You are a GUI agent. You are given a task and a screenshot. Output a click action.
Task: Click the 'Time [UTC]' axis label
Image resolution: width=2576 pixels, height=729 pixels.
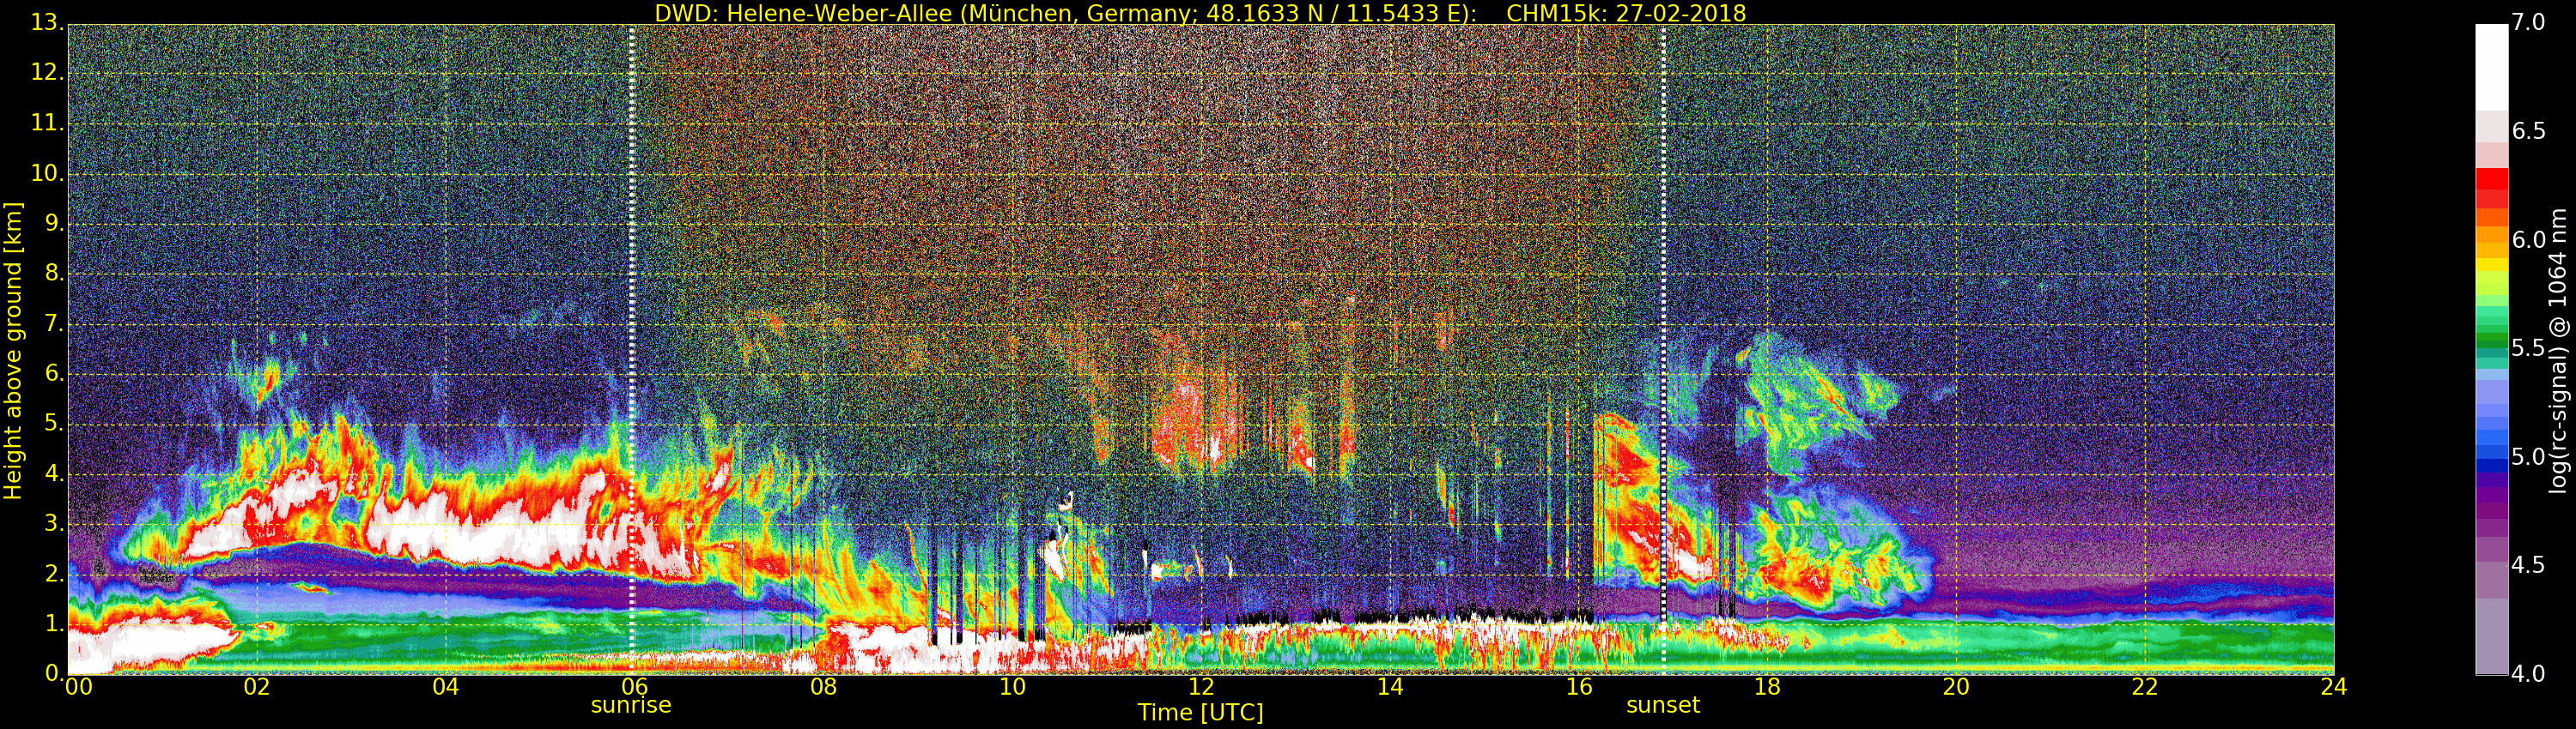1200,713
